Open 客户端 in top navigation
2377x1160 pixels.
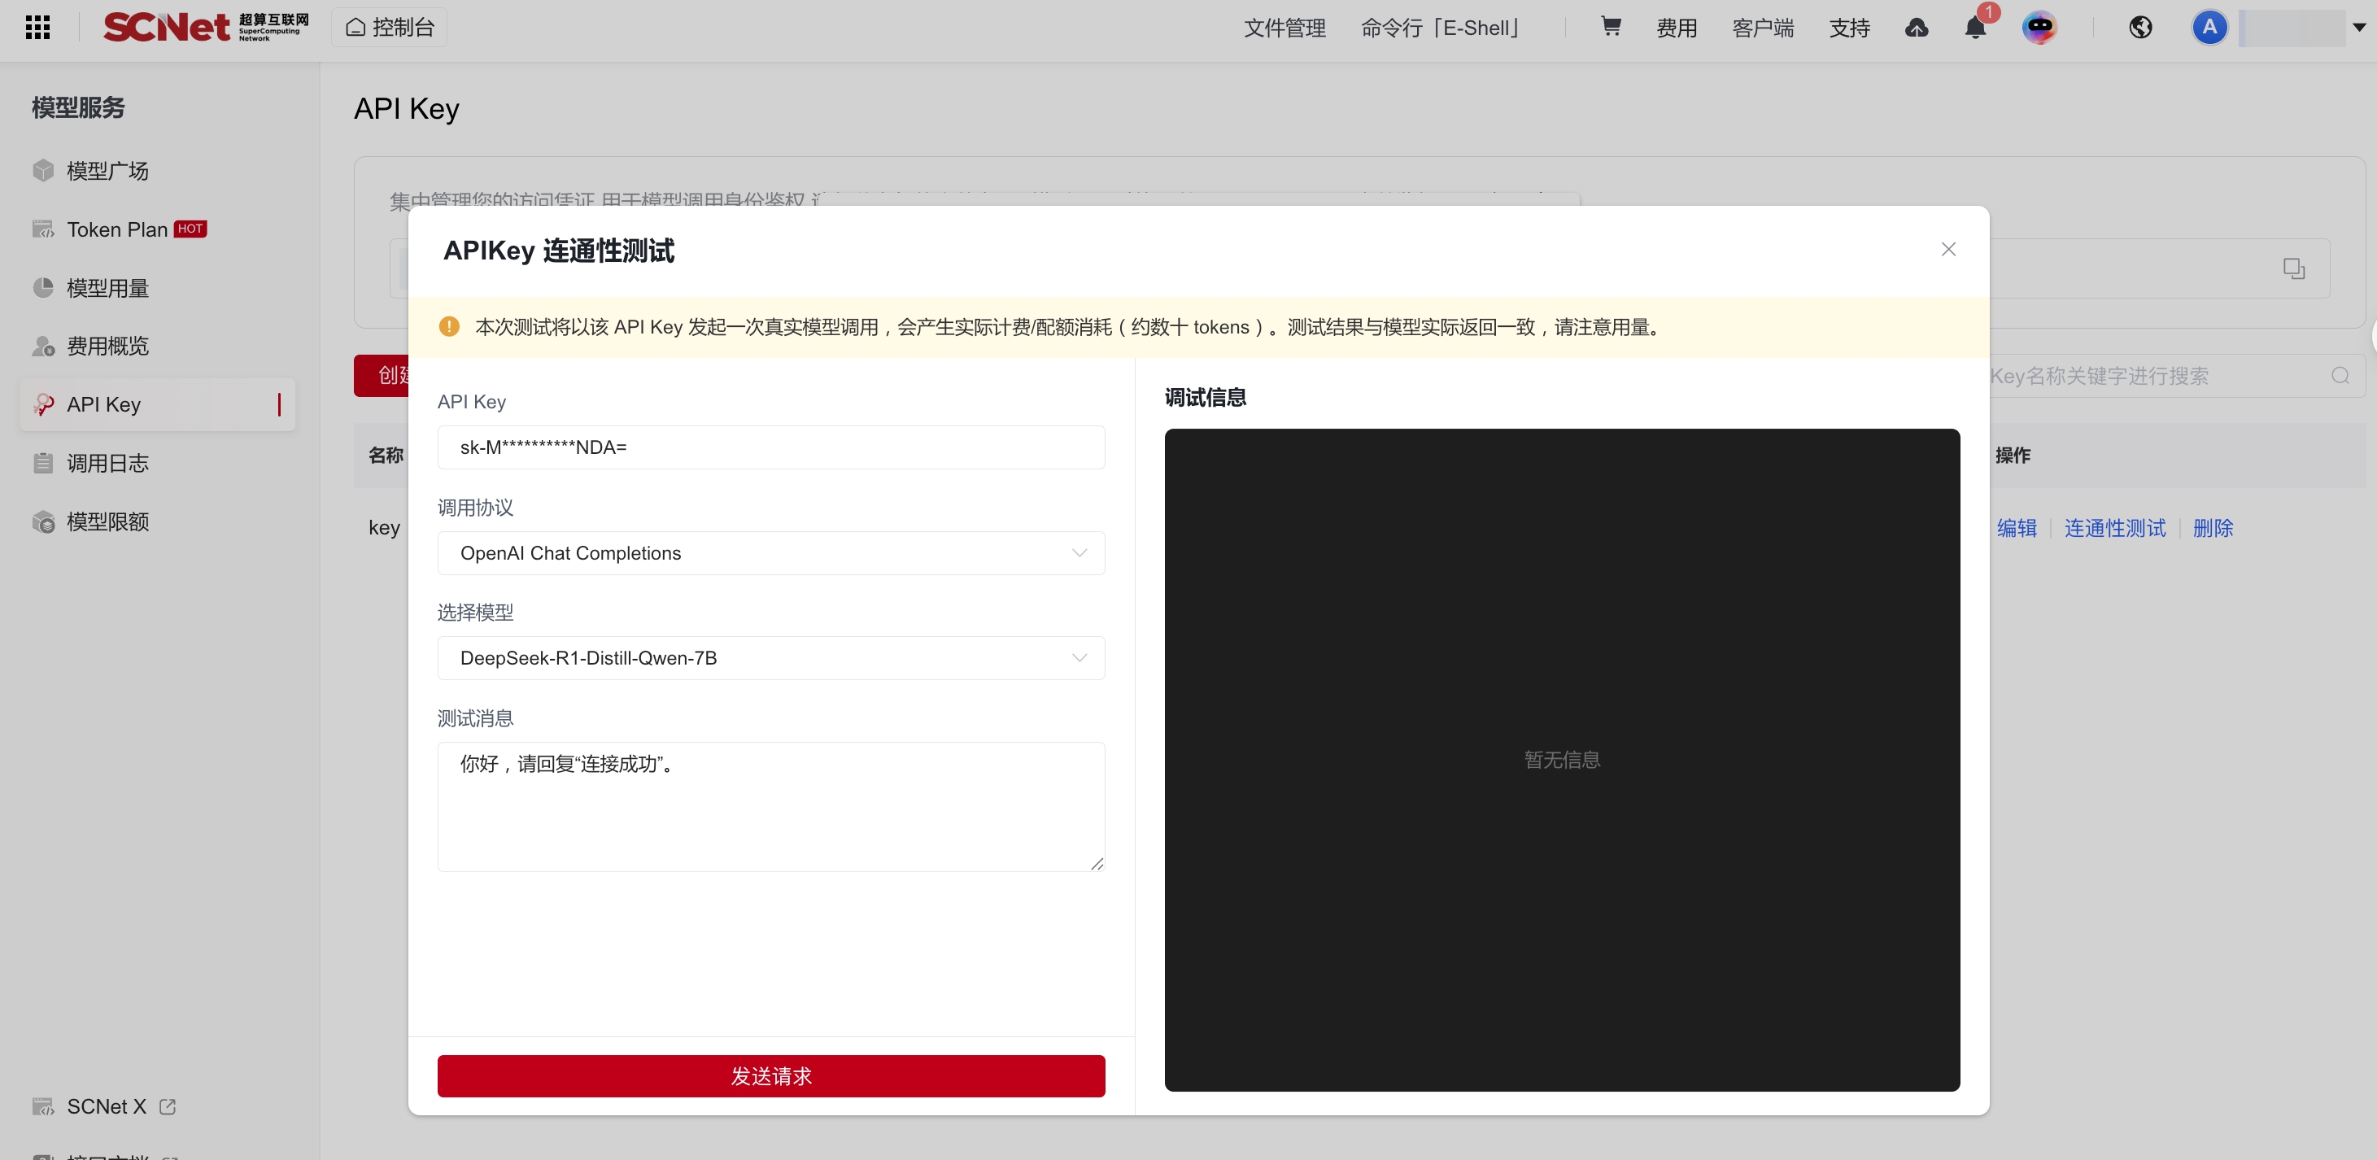click(1764, 28)
